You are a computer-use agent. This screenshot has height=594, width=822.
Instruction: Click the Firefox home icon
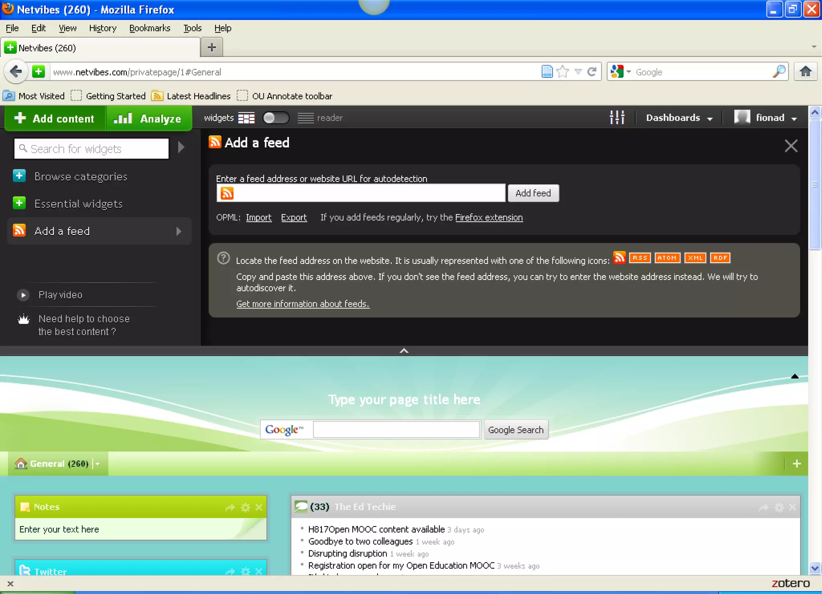click(806, 72)
